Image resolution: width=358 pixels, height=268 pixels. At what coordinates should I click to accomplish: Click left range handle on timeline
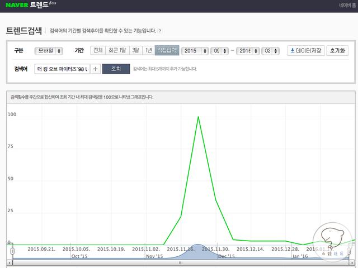click(12, 253)
